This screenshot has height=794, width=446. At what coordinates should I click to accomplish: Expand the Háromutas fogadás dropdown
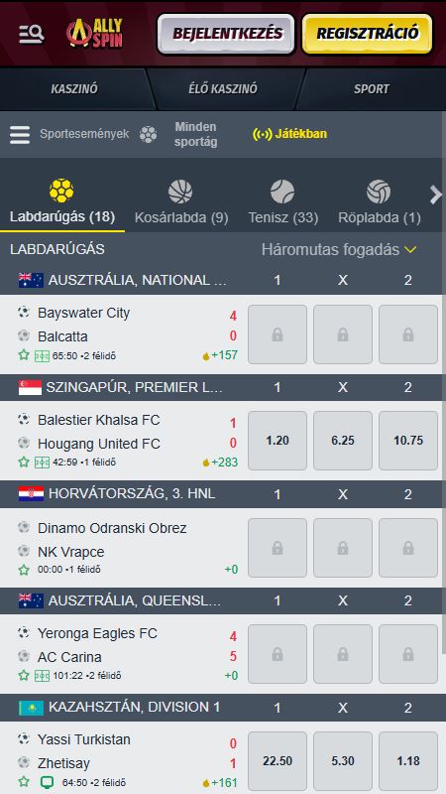(339, 250)
